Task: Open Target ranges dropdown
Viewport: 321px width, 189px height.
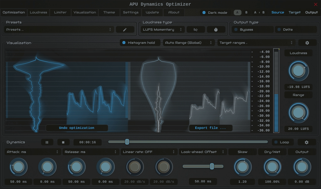Action: tap(256, 43)
